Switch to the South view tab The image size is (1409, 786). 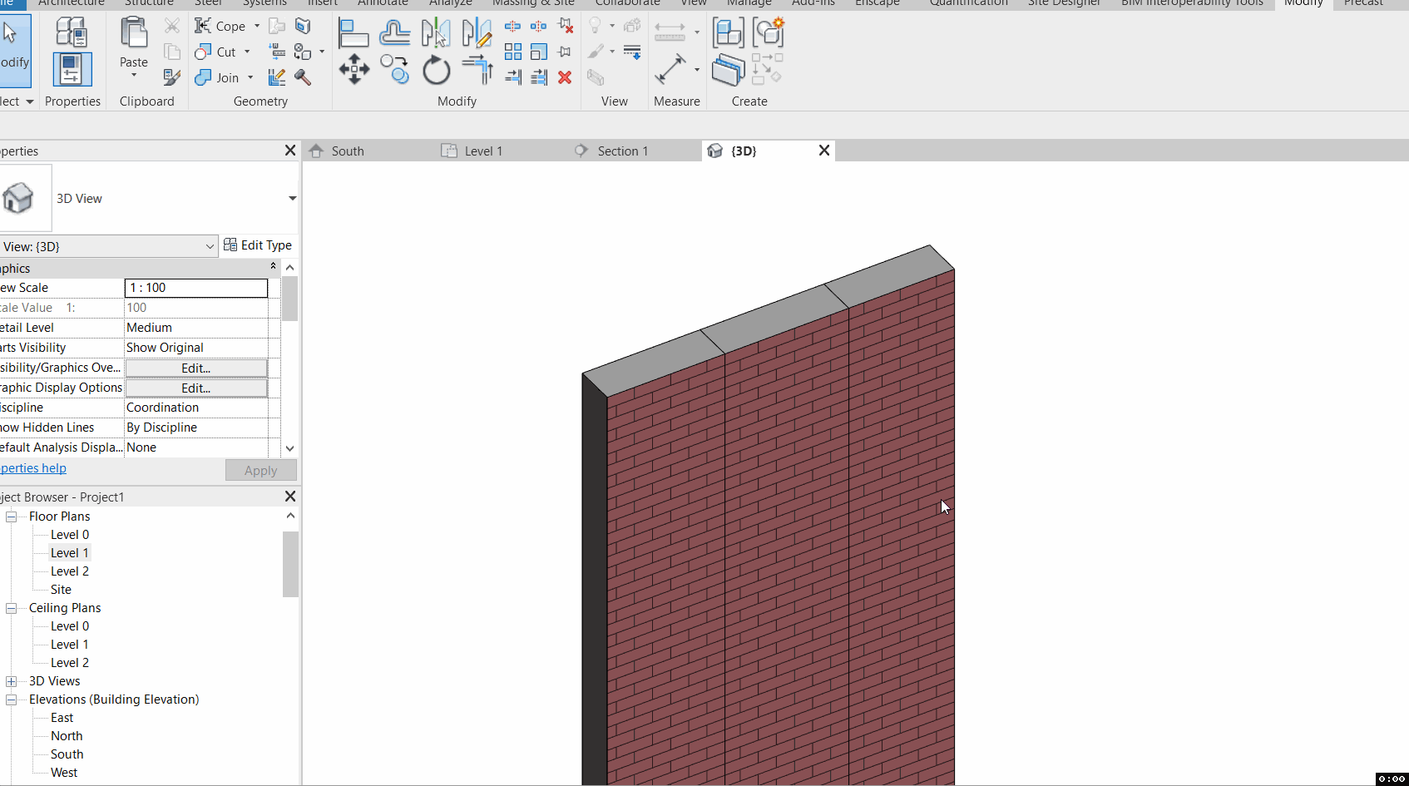point(346,151)
